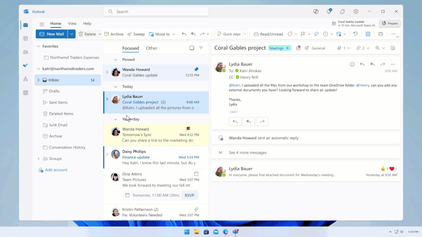Open the Daisy Phillips Finance update email
This screenshot has width=422, height=237.
click(156, 157)
